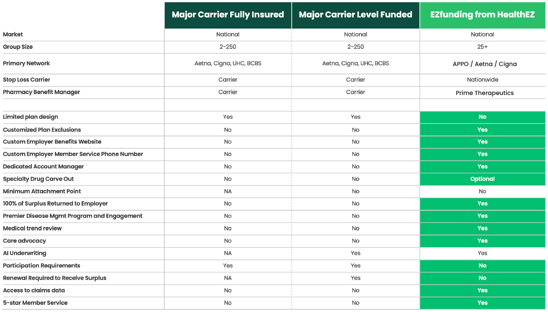This screenshot has height=312, width=548.
Task: Click the green Yes for Medical trend review
Action: 482,229
